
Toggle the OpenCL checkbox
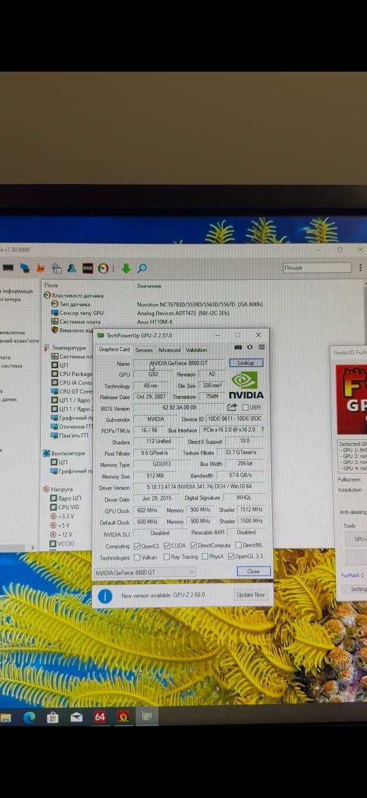point(137,546)
